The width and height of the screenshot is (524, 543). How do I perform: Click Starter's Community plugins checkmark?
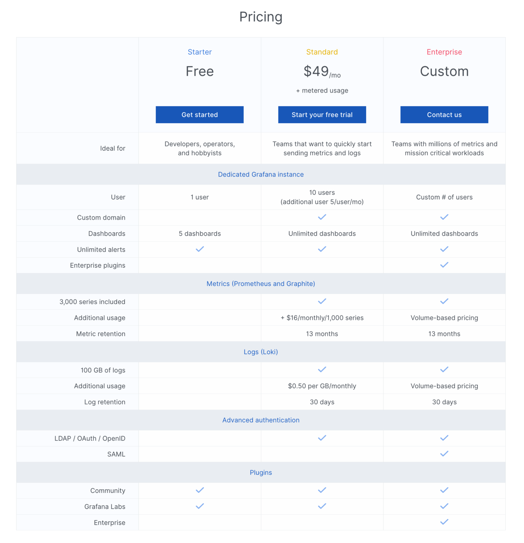point(200,490)
